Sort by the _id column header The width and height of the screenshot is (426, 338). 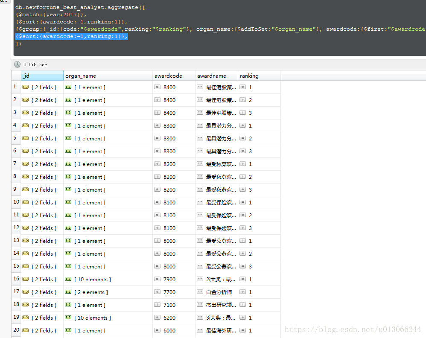pos(42,76)
